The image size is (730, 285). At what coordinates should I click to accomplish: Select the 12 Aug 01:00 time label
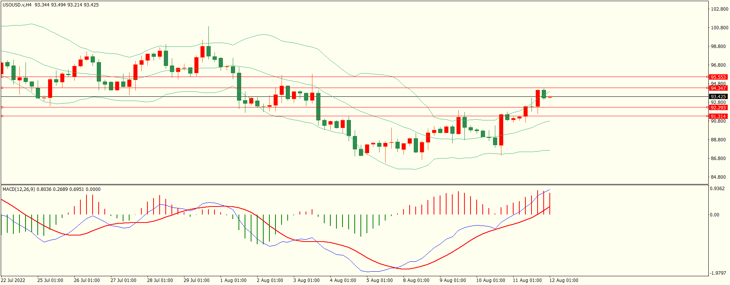(x=564, y=280)
